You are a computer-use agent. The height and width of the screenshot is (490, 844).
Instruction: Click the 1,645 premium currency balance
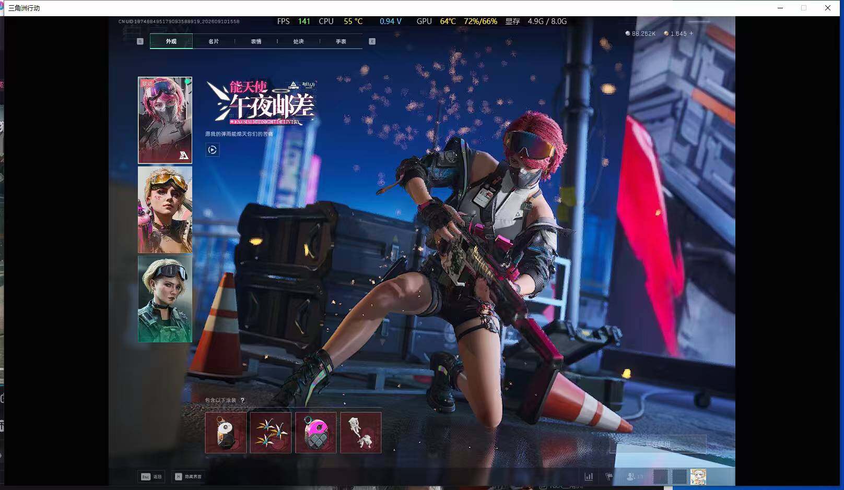point(675,33)
